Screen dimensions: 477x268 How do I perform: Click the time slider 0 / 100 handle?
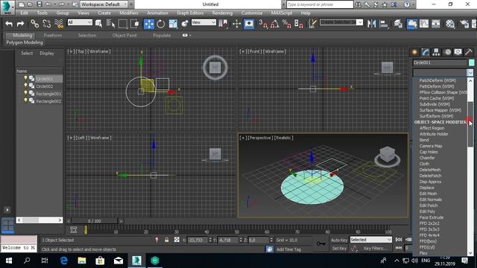(x=95, y=221)
